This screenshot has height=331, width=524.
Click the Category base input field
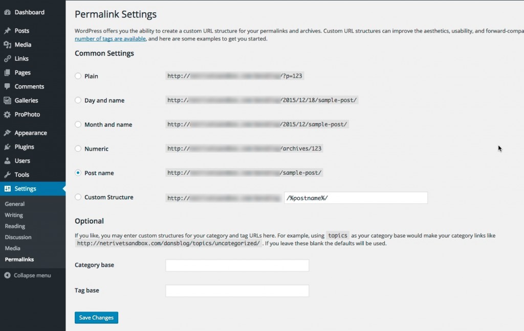click(x=237, y=265)
